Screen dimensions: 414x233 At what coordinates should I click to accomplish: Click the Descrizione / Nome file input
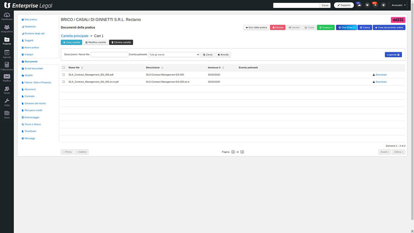[x=109, y=55]
